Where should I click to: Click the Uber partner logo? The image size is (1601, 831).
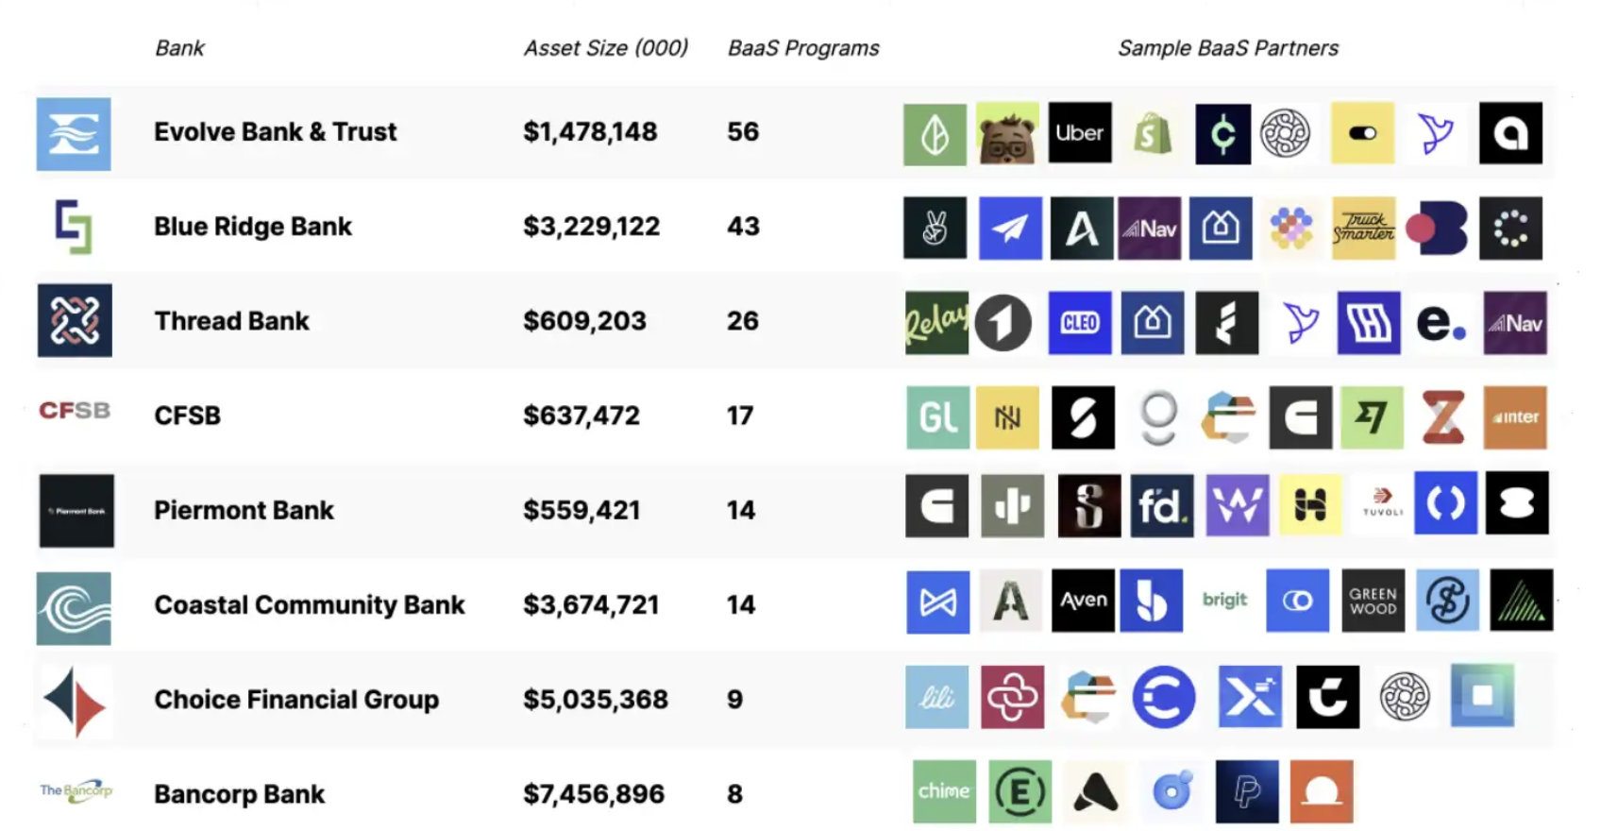pos(1079,133)
